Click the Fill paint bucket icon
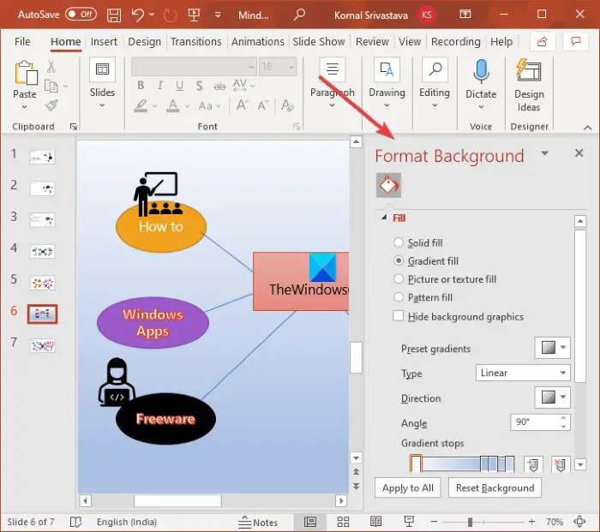 click(x=388, y=186)
